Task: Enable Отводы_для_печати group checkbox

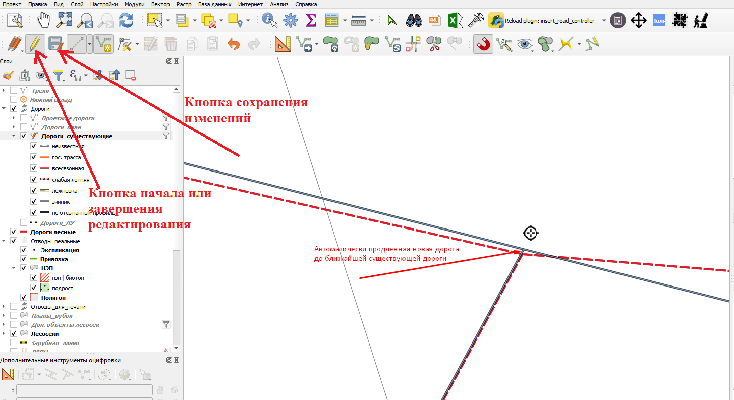Action: [14, 307]
